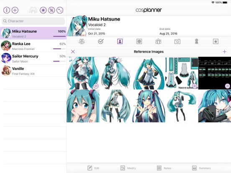Image resolution: width=231 pixels, height=173 pixels.
Task: Check the battery status icon
Action: pos(225,3)
